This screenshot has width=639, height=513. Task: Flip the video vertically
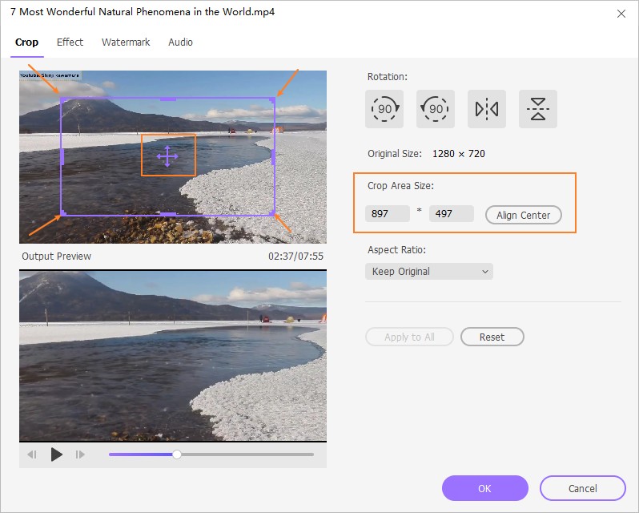pyautogui.click(x=538, y=109)
